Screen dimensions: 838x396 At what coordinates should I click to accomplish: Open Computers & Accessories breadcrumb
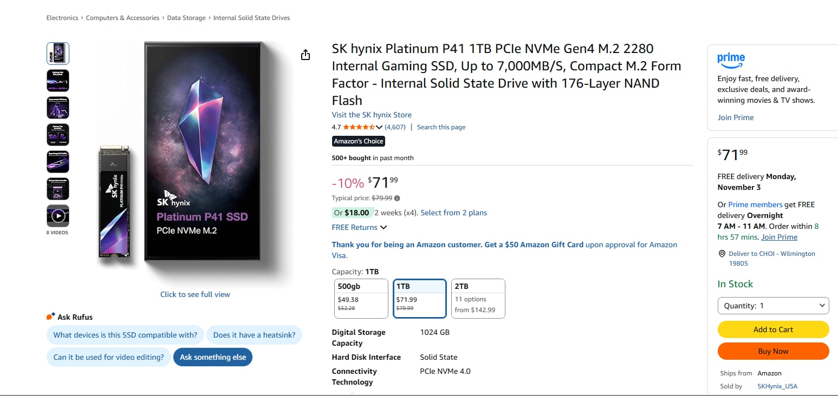pos(124,18)
